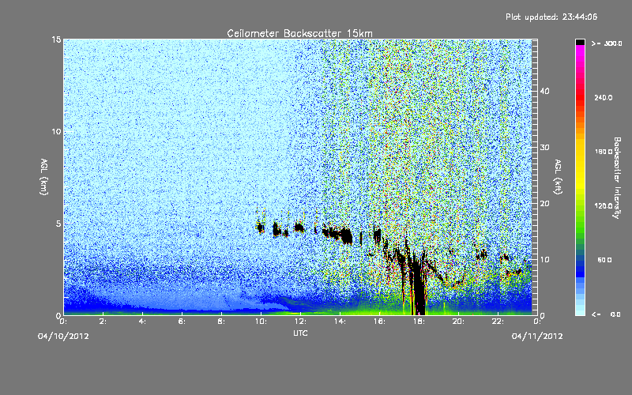The image size is (632, 395).
Task: Click the black top swatch of the colorbar
Action: coord(580,42)
